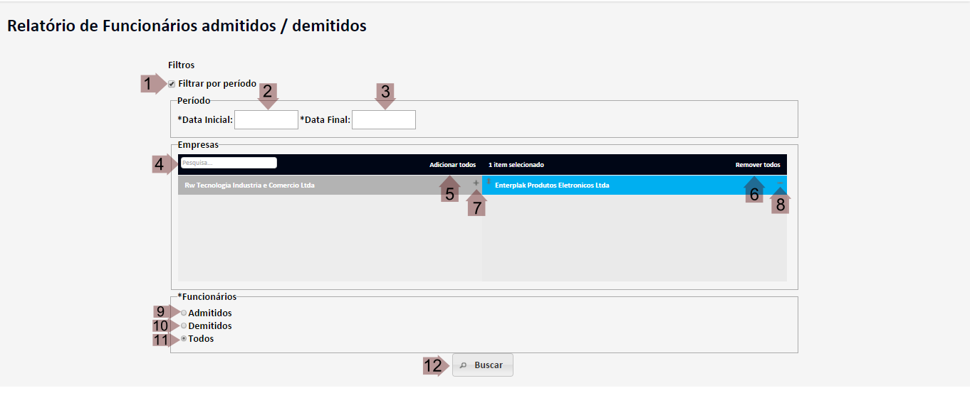Click the Empresas section legend

(198, 144)
